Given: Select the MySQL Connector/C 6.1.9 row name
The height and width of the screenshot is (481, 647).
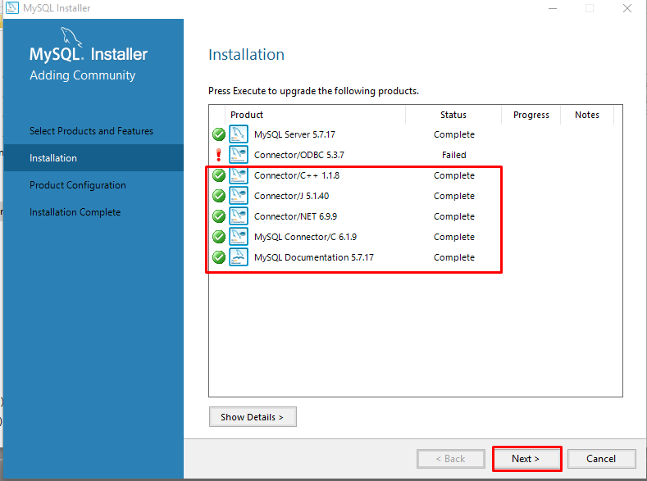Looking at the screenshot, I should point(305,237).
